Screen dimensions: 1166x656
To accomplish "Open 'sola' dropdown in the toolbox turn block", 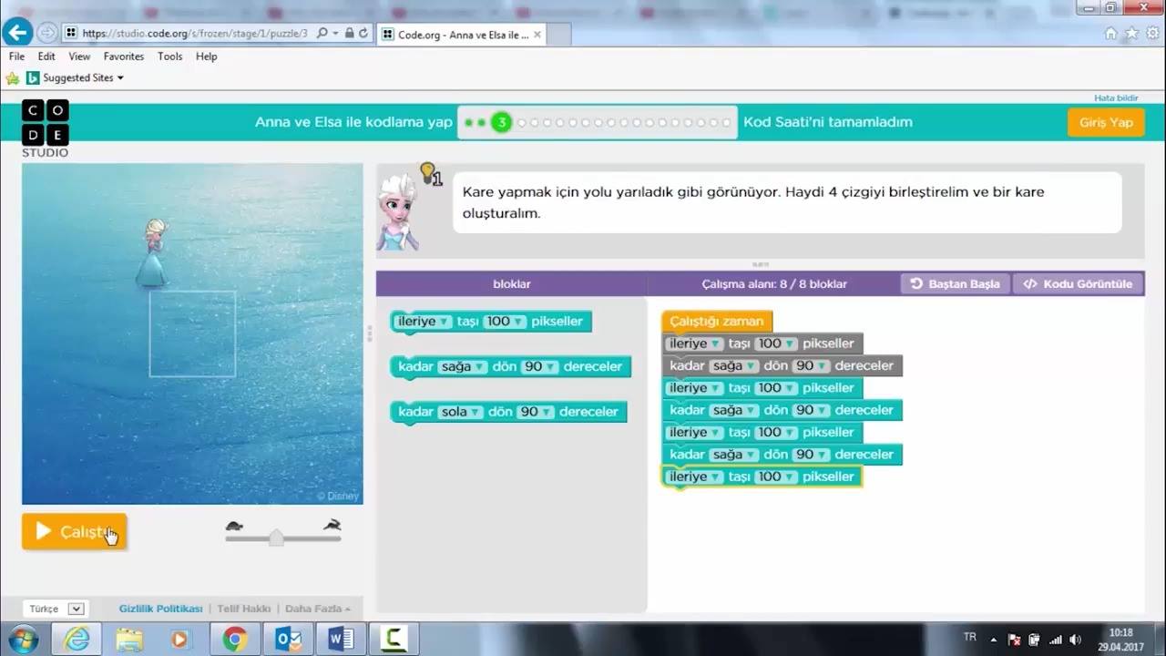I will 461,412.
